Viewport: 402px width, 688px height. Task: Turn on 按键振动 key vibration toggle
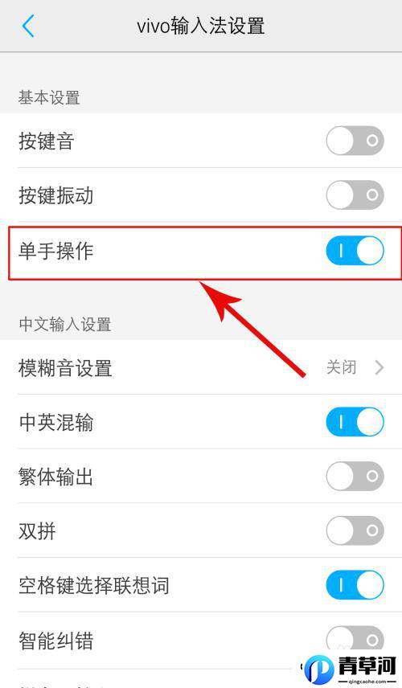(x=355, y=195)
